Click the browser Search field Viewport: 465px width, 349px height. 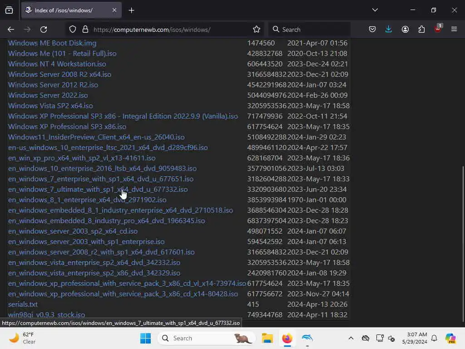click(x=309, y=30)
